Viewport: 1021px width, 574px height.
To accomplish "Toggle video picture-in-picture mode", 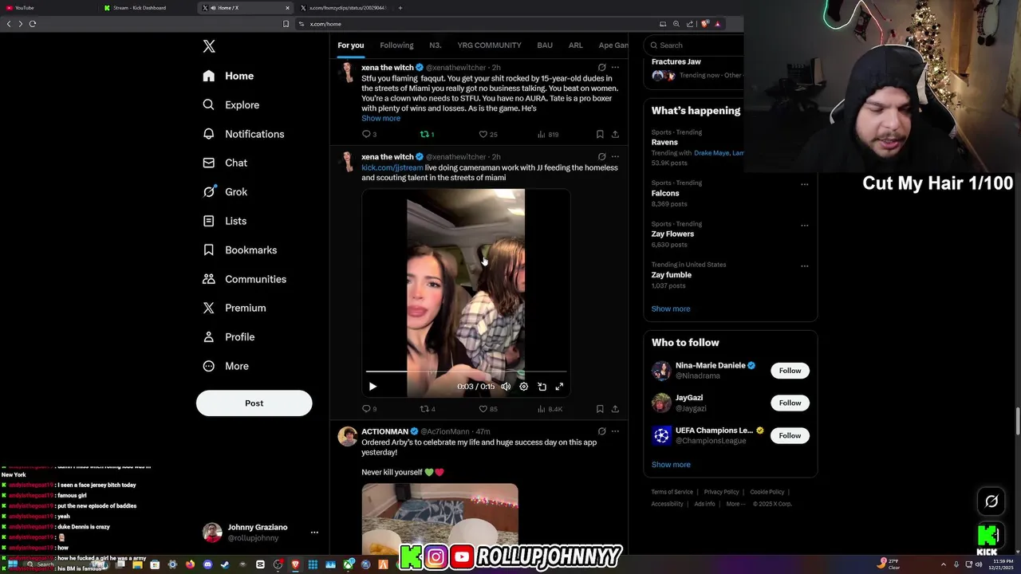I will 542,387.
